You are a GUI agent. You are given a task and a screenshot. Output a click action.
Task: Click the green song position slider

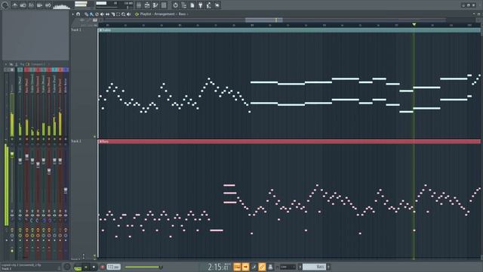tap(143, 267)
